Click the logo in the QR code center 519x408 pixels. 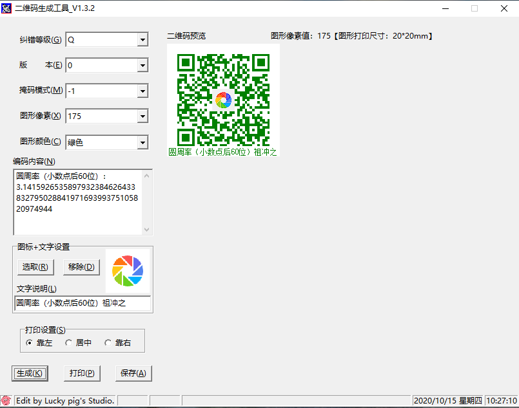pos(223,100)
